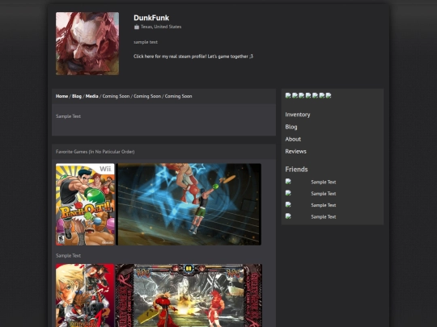Viewport: 437px width, 327px height.
Task: Click the seventh broken badge icon
Action: tap(329, 95)
